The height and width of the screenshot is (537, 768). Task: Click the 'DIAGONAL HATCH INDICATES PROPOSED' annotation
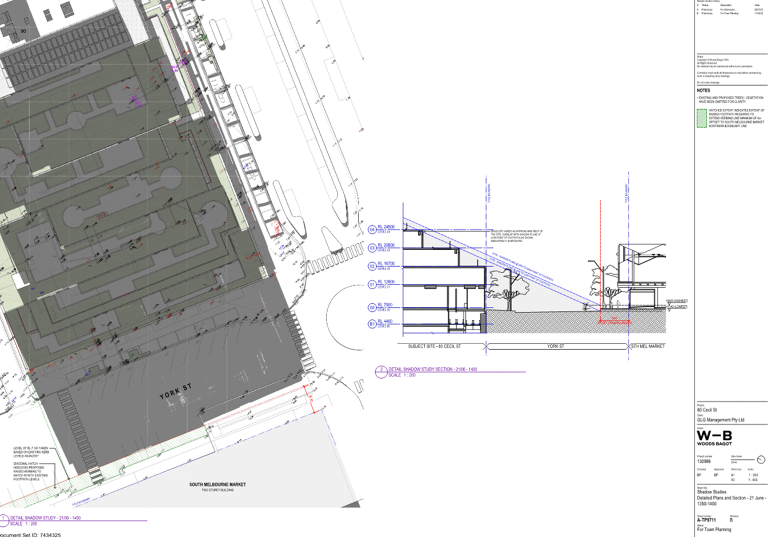click(x=31, y=472)
